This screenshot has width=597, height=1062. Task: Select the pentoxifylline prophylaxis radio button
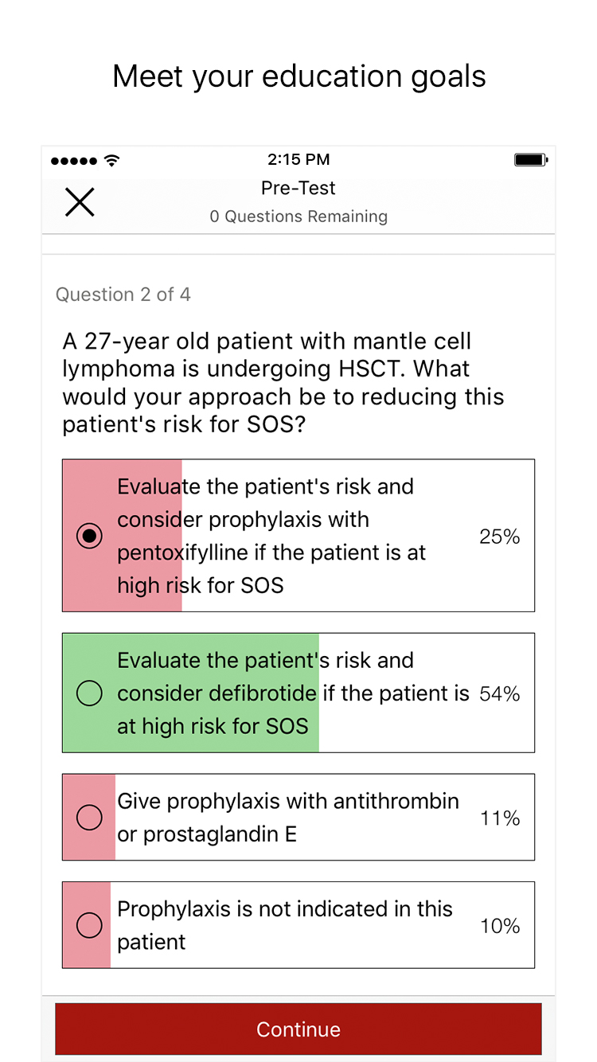(89, 536)
